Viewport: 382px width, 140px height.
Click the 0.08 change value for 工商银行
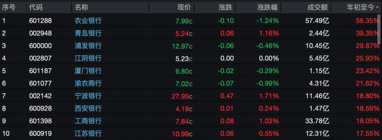click(x=227, y=121)
